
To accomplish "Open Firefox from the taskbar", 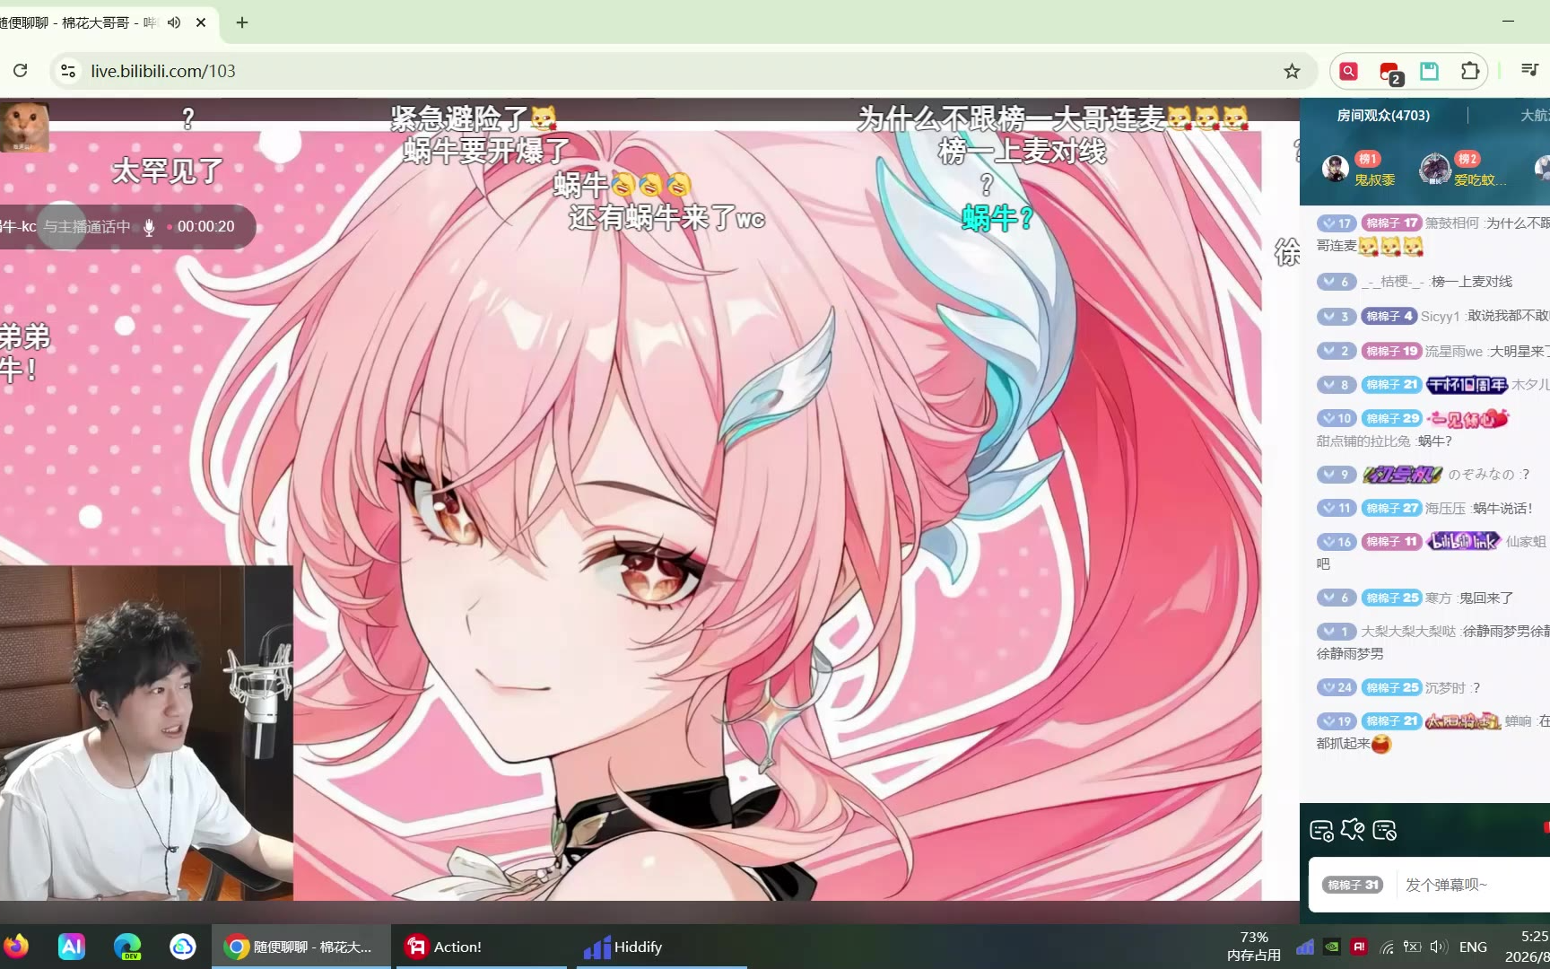I will (x=16, y=947).
